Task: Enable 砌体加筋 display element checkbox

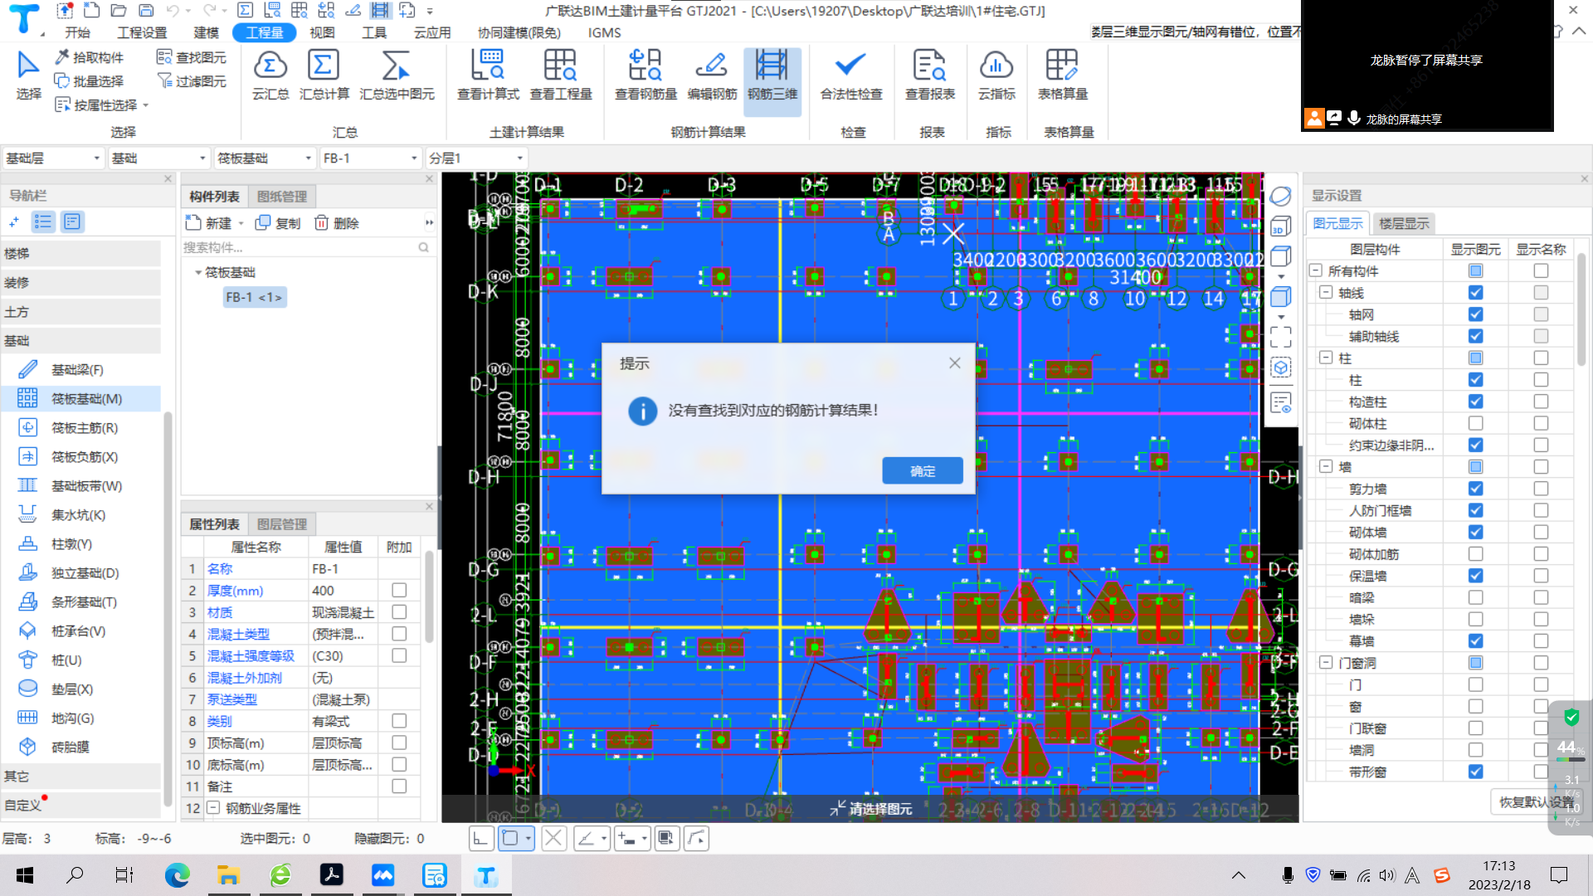Action: click(1475, 553)
